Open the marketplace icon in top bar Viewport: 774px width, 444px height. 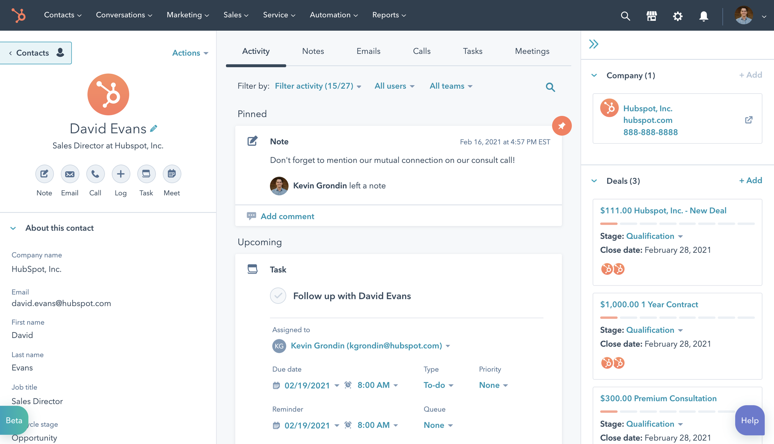(651, 15)
